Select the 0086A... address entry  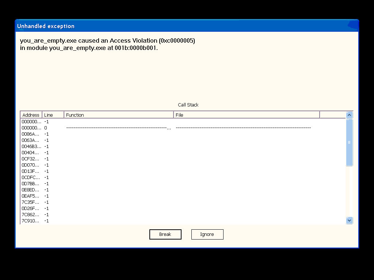pos(31,134)
